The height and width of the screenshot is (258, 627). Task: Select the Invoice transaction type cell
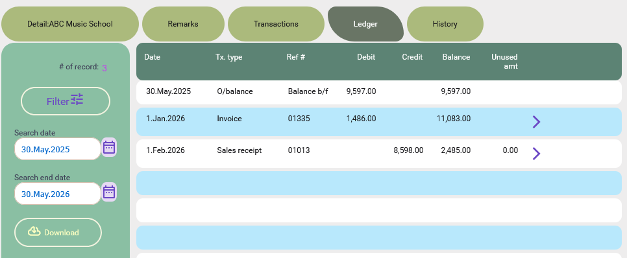point(229,119)
